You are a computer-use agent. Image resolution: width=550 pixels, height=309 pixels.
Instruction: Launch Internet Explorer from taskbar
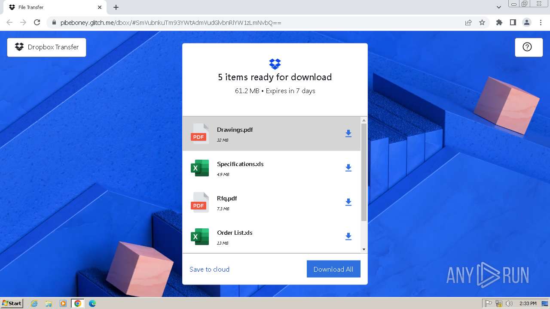(x=34, y=303)
